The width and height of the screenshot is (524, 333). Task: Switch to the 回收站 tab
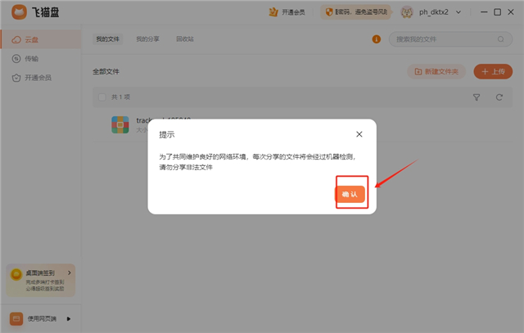point(185,39)
